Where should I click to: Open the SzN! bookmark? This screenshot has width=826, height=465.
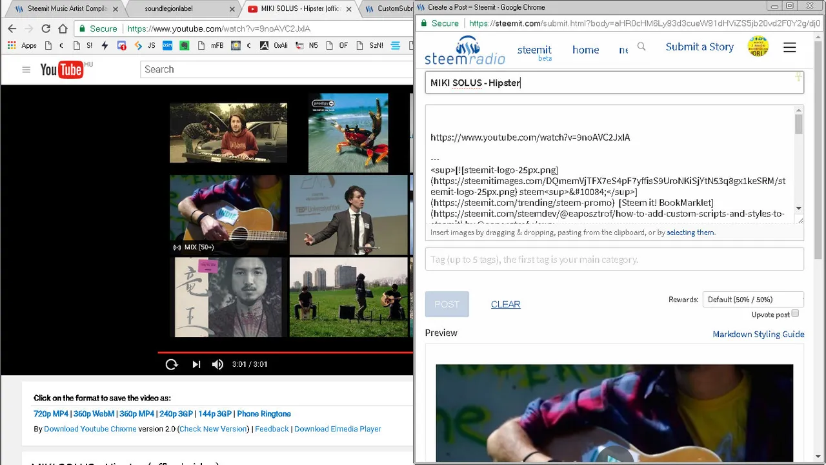click(370, 46)
